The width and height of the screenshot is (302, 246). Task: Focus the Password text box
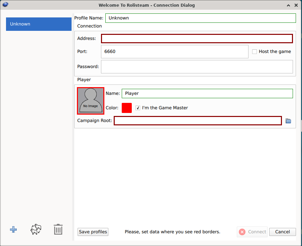[x=197, y=67]
